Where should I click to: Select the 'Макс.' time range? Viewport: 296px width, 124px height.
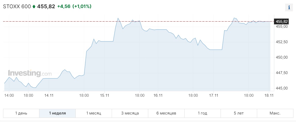[275, 113]
